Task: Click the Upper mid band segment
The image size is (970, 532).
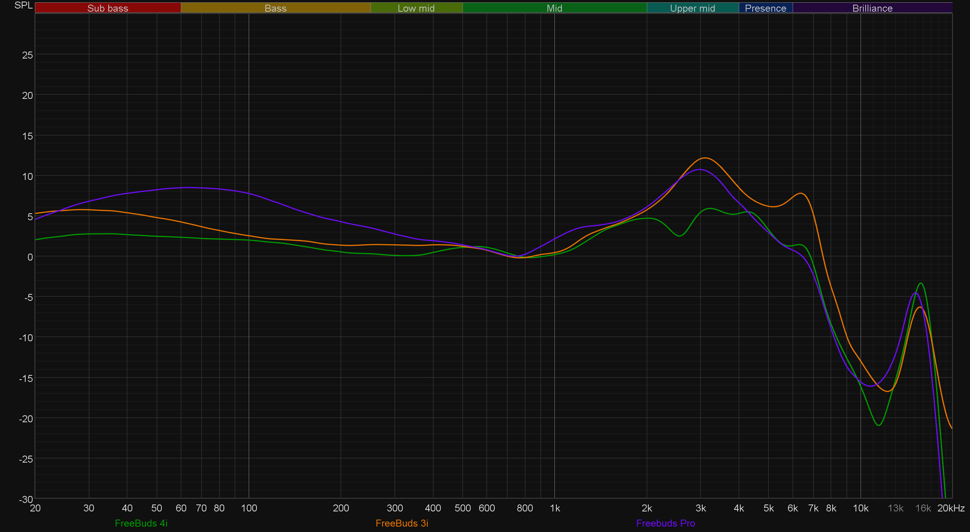Action: 692,8
